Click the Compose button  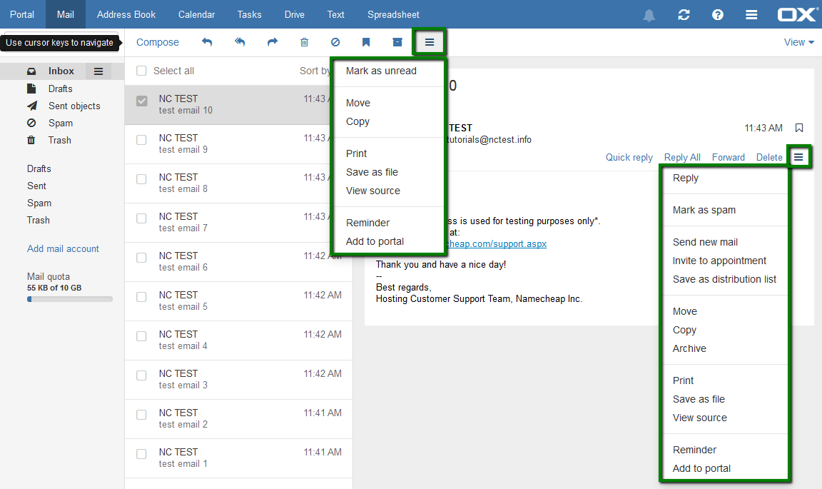point(157,42)
